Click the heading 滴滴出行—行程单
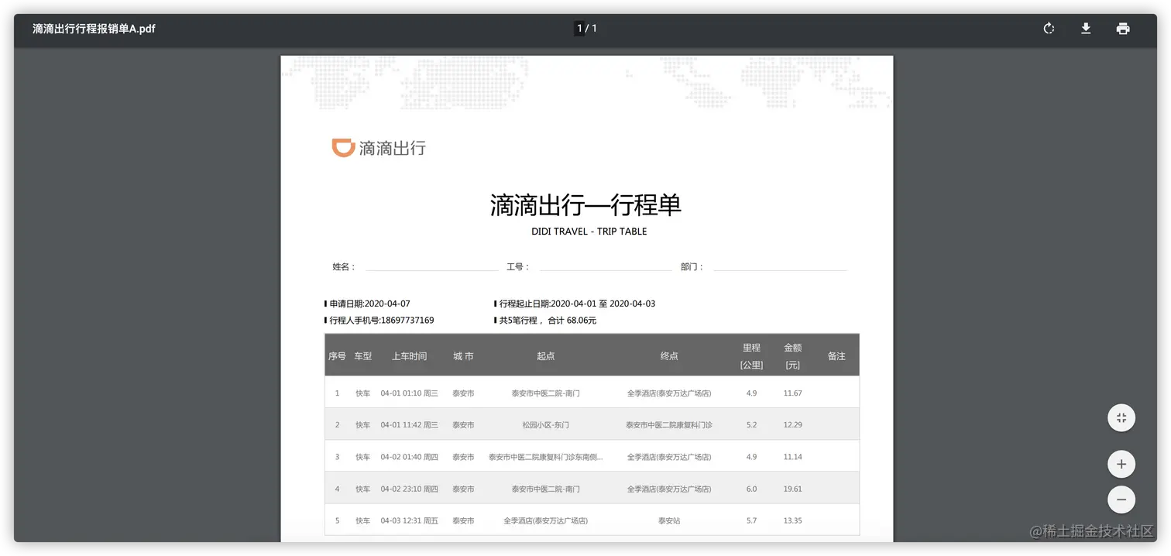This screenshot has width=1171, height=556. [585, 205]
